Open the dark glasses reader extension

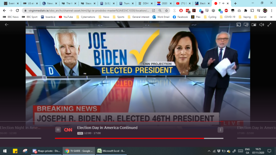[x=233, y=10]
